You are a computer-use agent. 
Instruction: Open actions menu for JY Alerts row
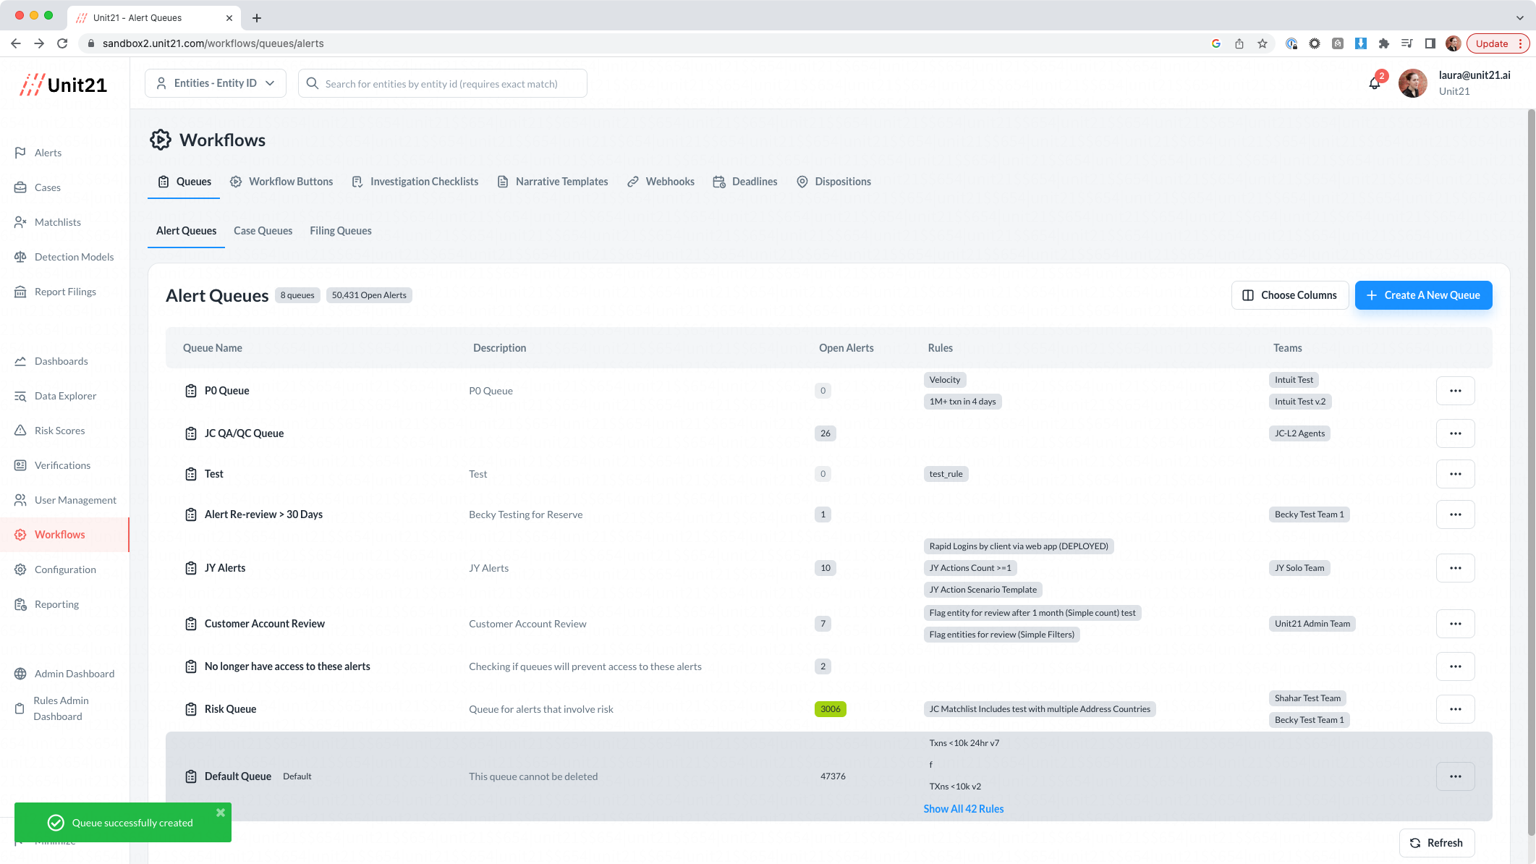(x=1455, y=568)
